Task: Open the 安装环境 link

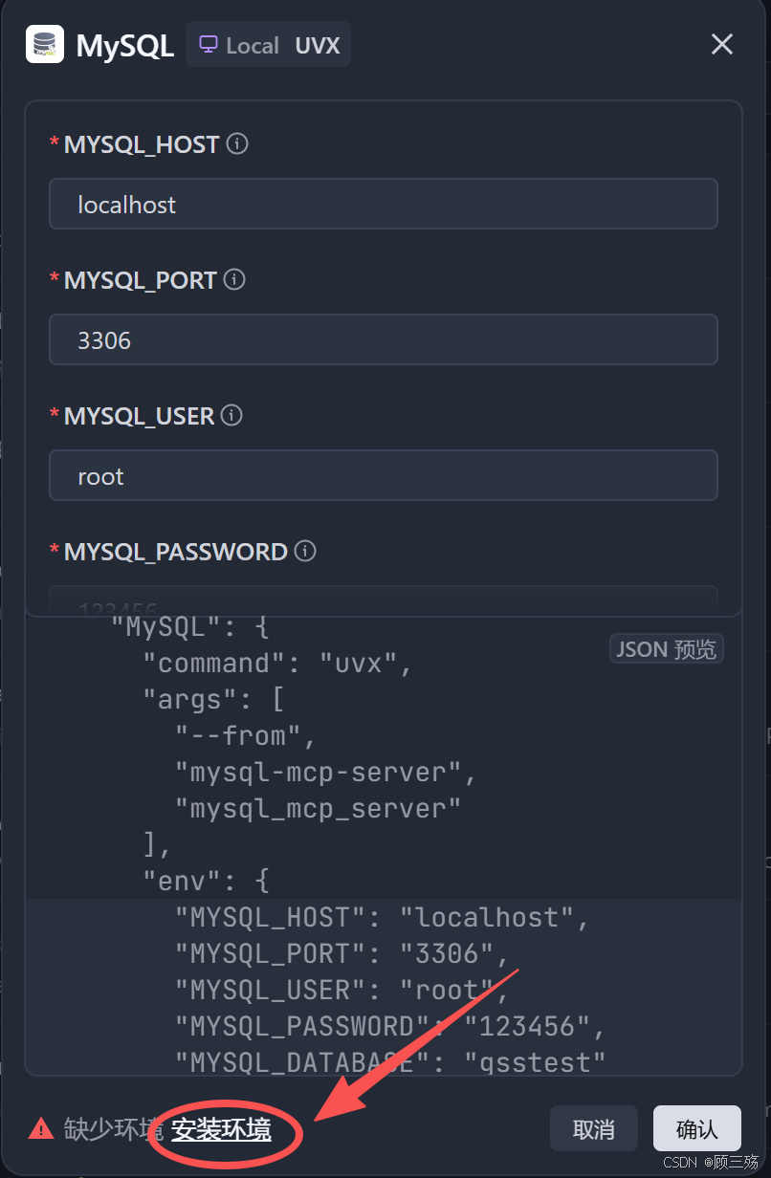Action: (x=221, y=1129)
